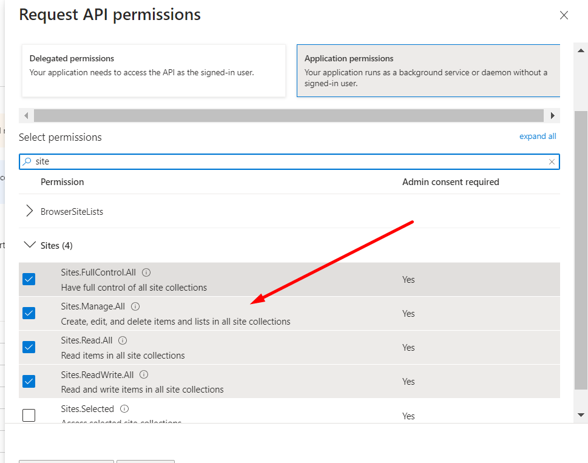Viewport: 588px width, 463px height.
Task: Click info icon beside Sites.ReadWrite.All
Action: (144, 374)
